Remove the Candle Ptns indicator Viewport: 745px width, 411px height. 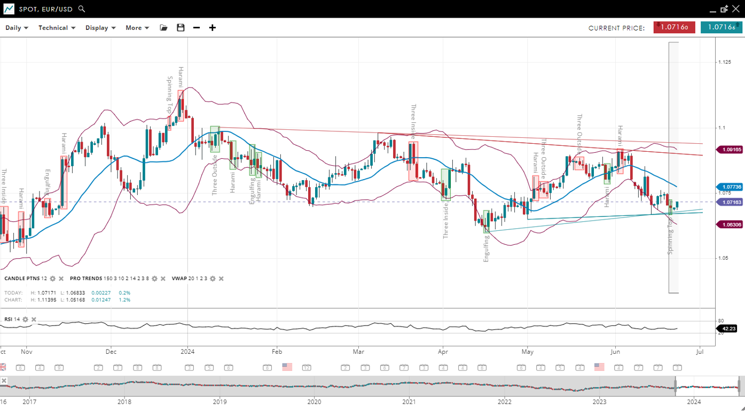[61, 279]
